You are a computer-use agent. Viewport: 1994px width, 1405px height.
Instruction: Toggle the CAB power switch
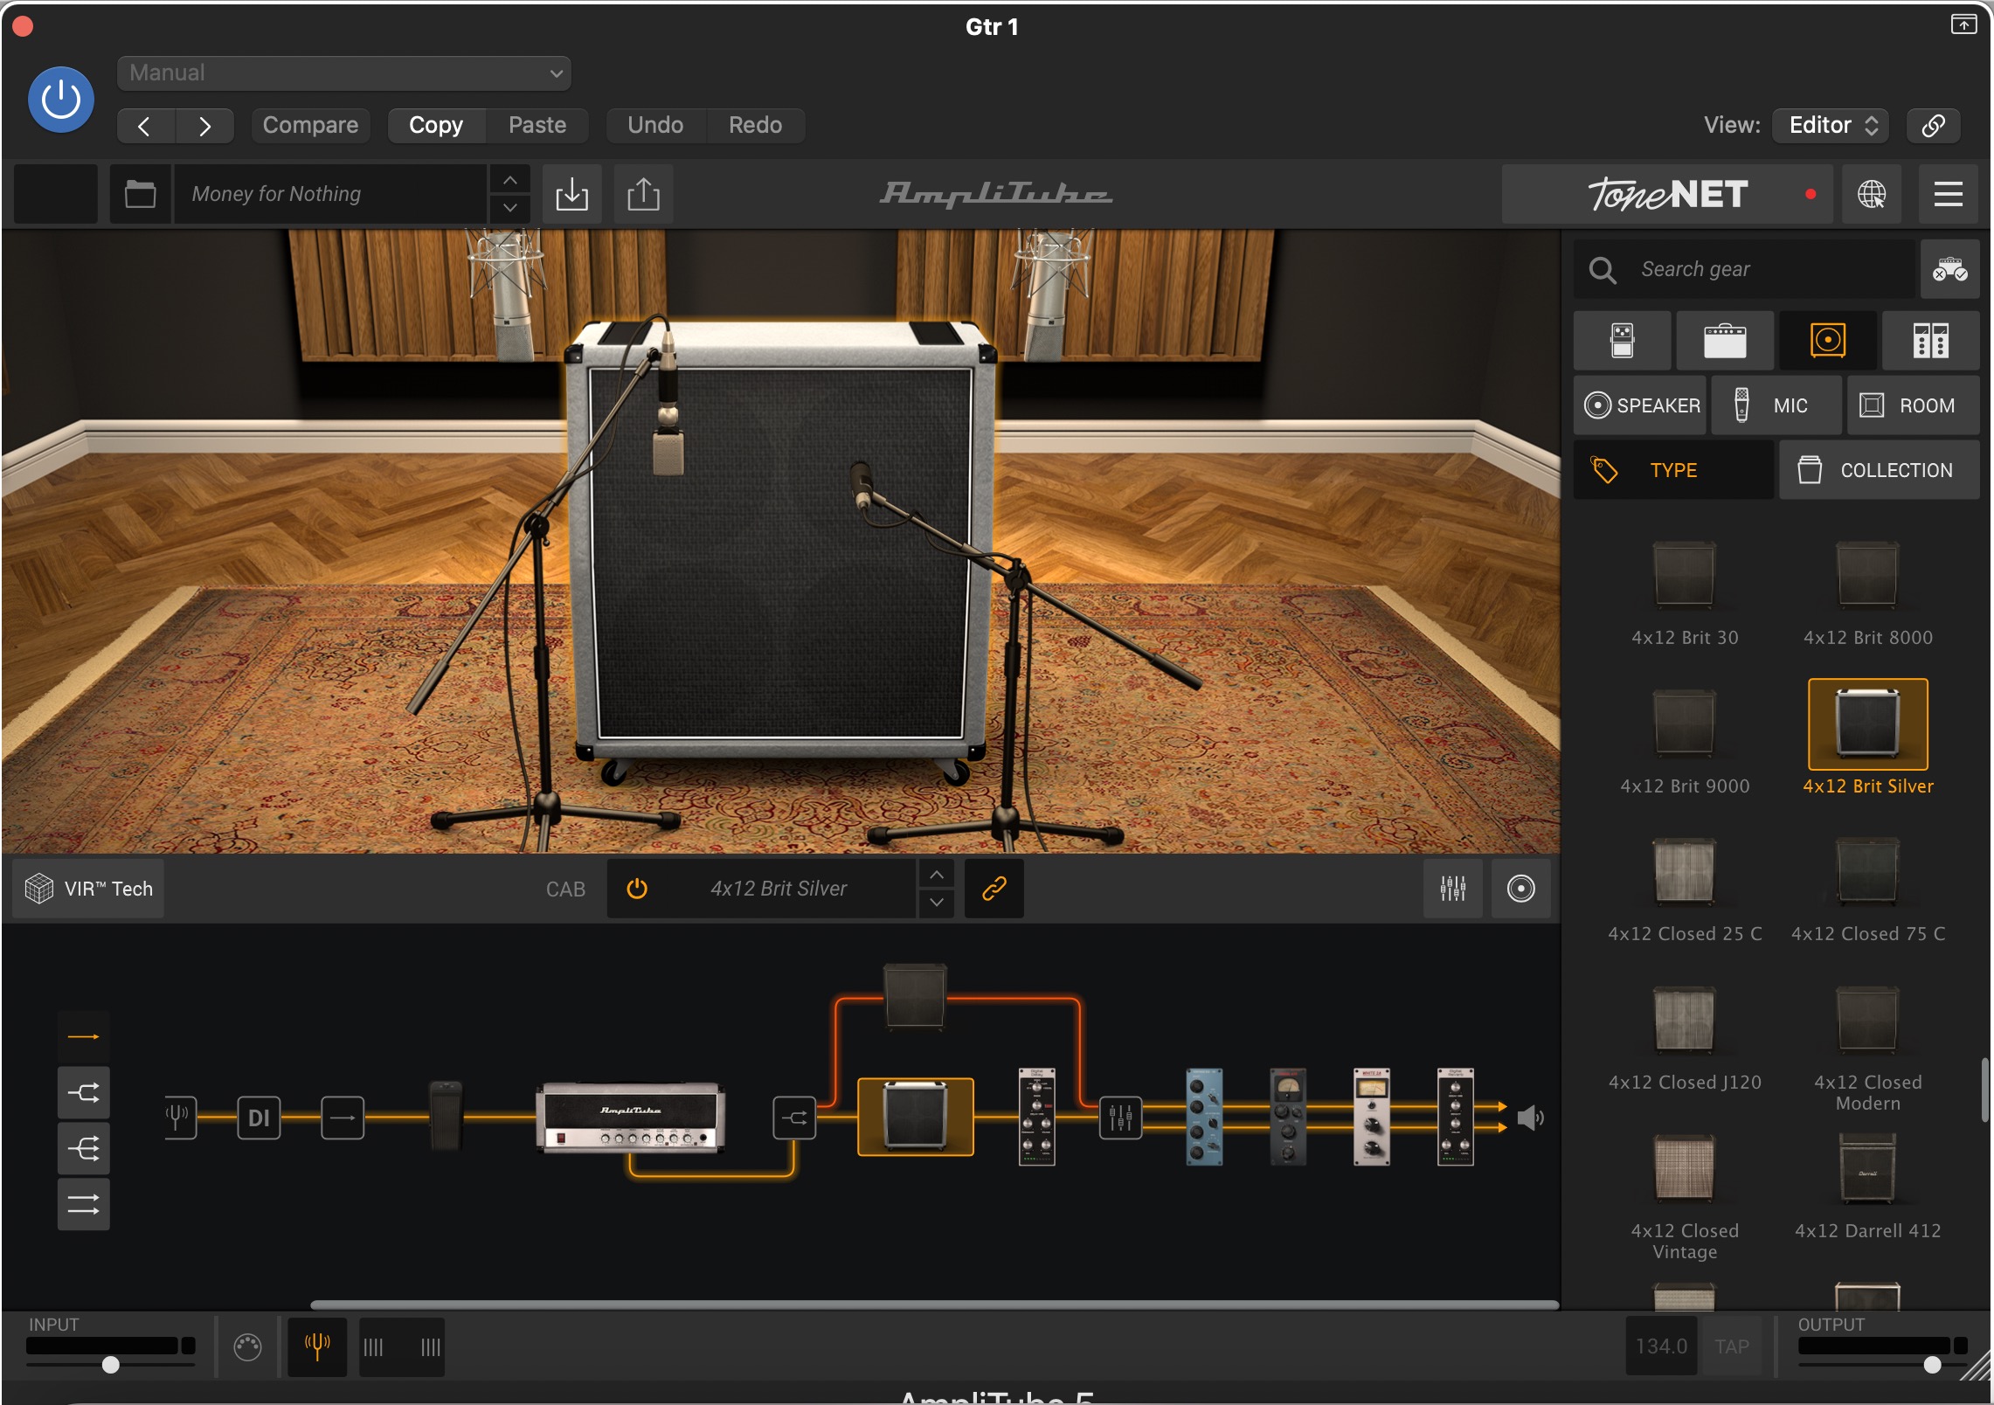click(637, 889)
